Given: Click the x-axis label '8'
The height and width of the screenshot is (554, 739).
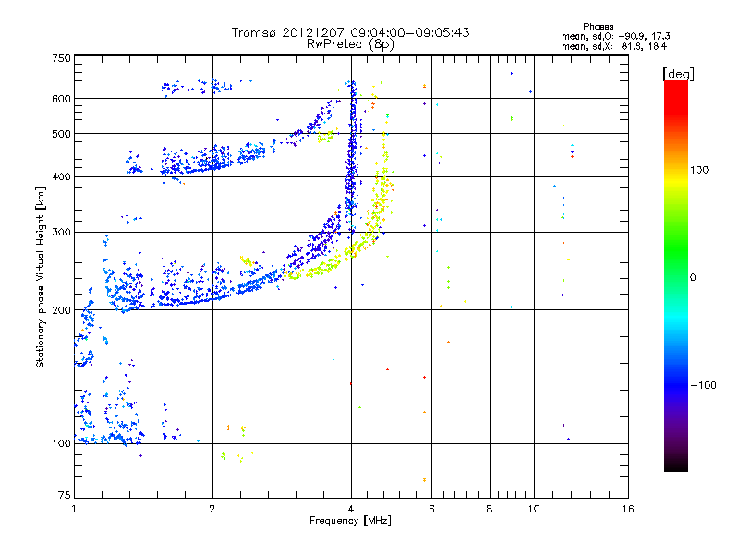Looking at the screenshot, I should pyautogui.click(x=490, y=509).
